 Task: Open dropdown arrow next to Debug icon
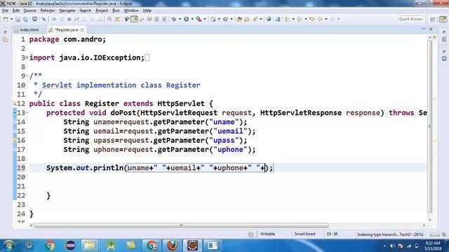[180, 19]
